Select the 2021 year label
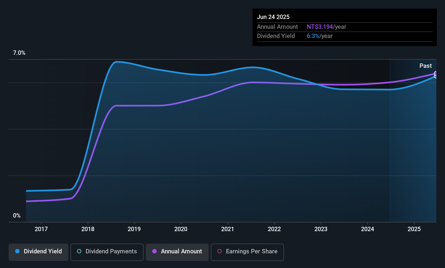445x268 pixels. [x=228, y=229]
